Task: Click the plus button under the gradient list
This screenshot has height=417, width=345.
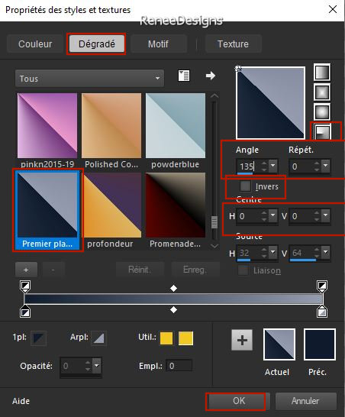Action: pos(26,270)
